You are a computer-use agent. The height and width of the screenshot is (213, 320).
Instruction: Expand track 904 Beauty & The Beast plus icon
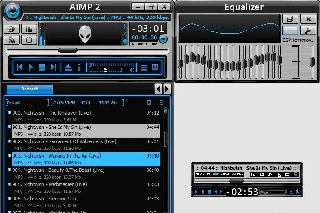point(9,170)
